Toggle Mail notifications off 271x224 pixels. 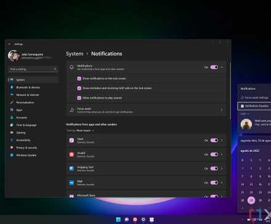point(214,183)
